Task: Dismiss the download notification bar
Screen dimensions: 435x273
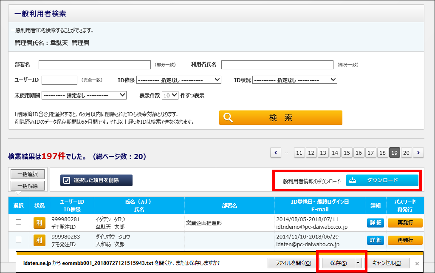Action: [417, 263]
